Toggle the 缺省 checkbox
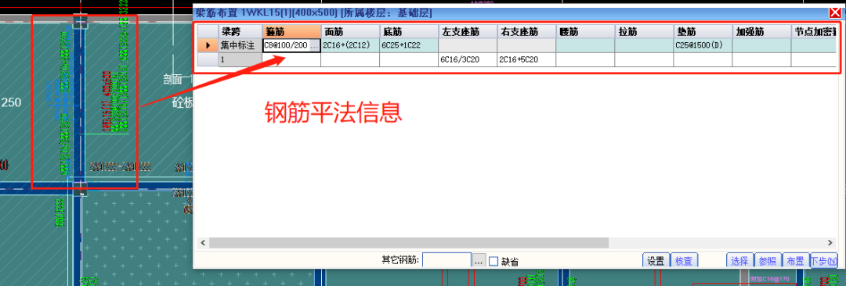 tap(493, 261)
